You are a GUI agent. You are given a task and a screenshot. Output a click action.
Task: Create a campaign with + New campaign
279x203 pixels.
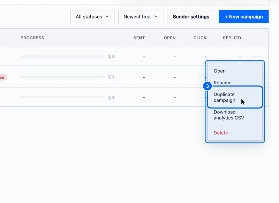(x=243, y=16)
